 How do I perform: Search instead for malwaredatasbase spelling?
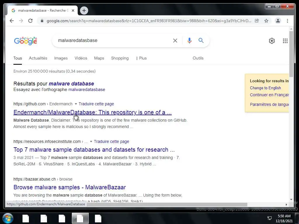point(87,90)
